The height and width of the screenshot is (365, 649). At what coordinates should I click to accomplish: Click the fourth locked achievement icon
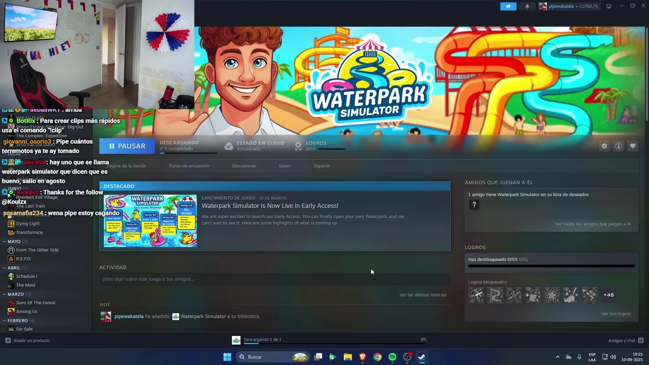pyautogui.click(x=533, y=295)
